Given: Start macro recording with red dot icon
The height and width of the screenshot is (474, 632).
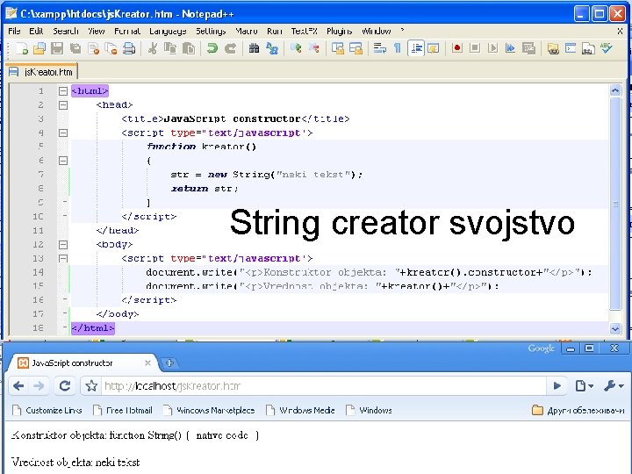Looking at the screenshot, I should click(457, 48).
